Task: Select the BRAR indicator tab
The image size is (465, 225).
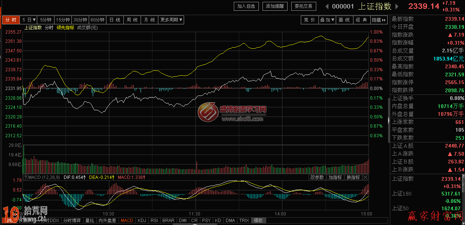Action: 169,221
